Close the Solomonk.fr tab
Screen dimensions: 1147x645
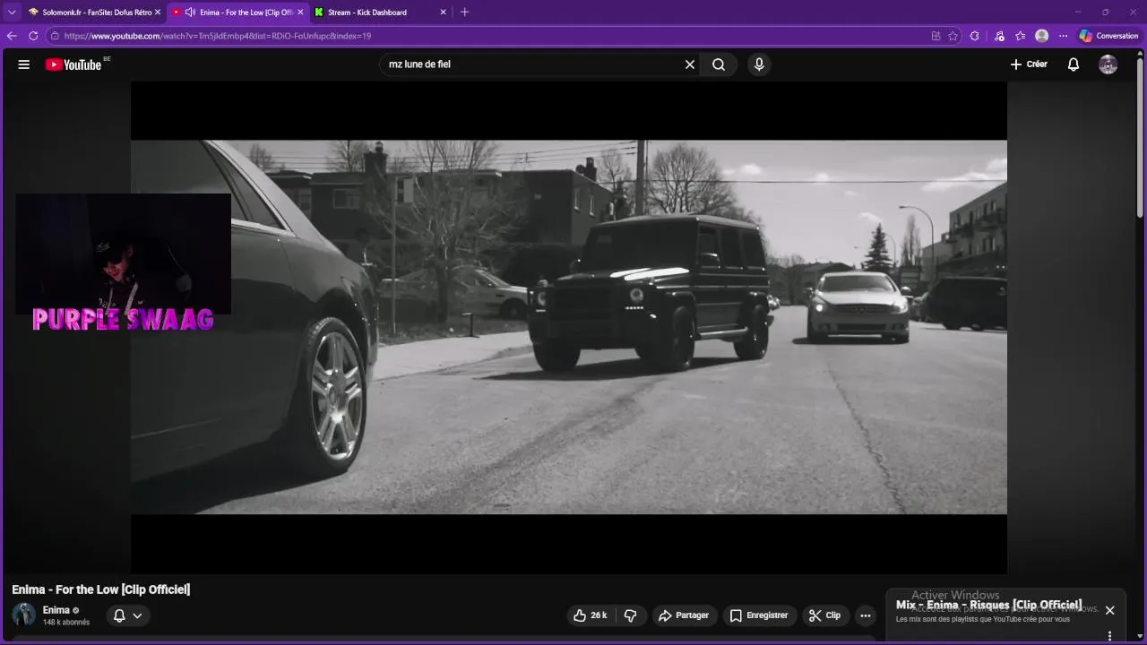[x=158, y=13]
